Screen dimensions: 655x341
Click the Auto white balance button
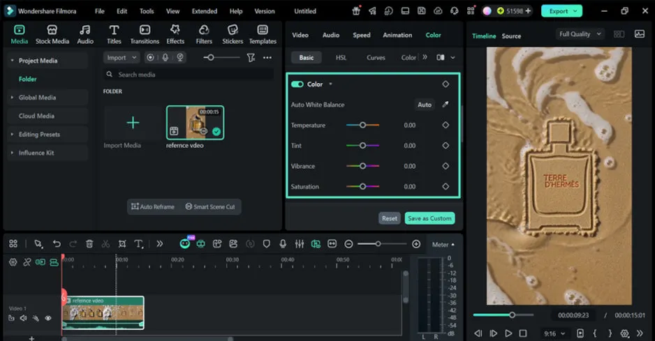[425, 105]
